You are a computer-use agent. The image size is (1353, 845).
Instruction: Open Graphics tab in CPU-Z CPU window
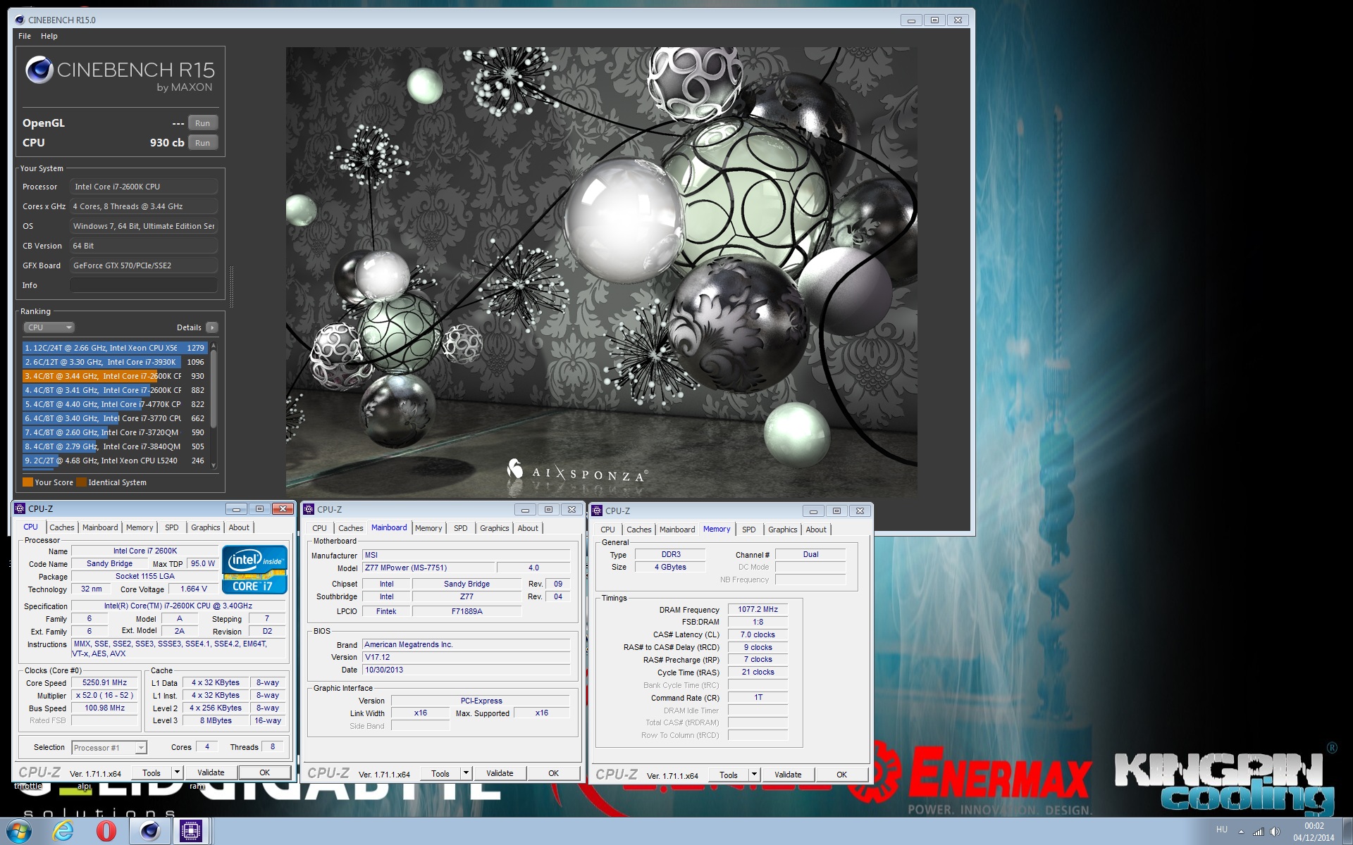click(206, 527)
